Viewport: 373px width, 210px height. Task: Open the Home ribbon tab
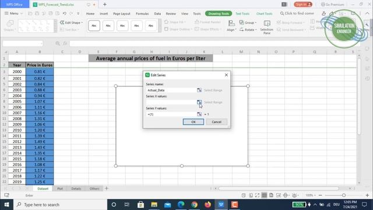(90, 13)
